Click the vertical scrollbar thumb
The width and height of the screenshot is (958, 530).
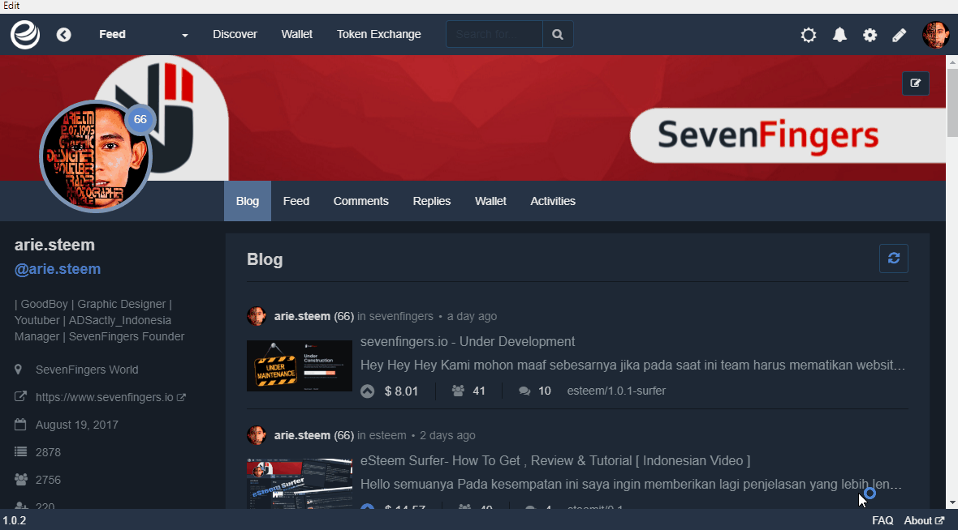(x=952, y=102)
